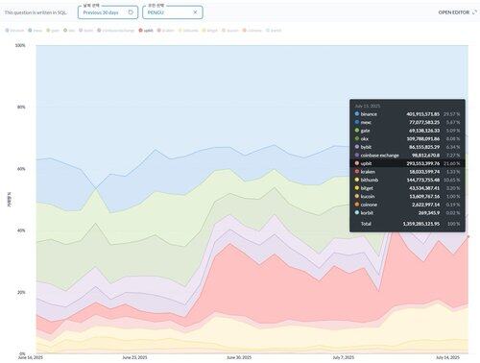
Task: Click the expand arrow beside OPEN EDITOR
Action: tap(474, 12)
